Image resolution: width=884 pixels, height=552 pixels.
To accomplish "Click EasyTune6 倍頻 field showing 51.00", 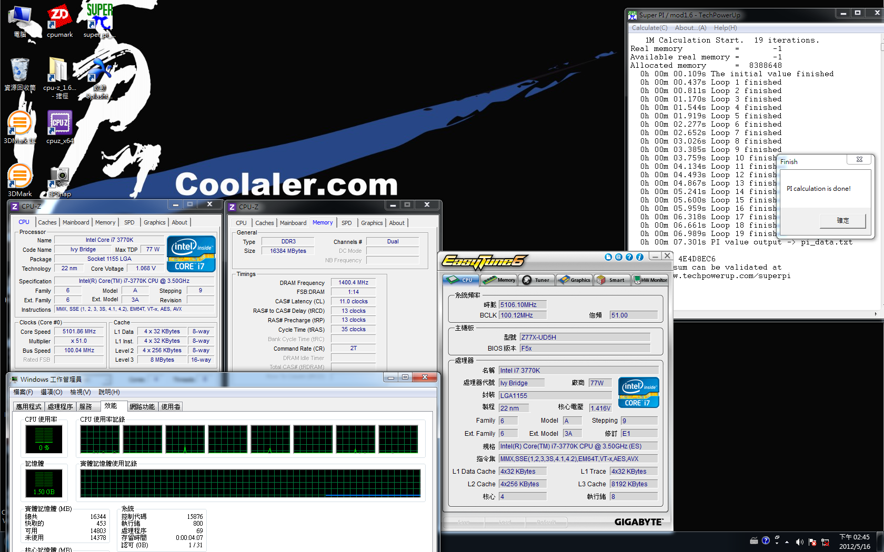I will click(x=634, y=315).
